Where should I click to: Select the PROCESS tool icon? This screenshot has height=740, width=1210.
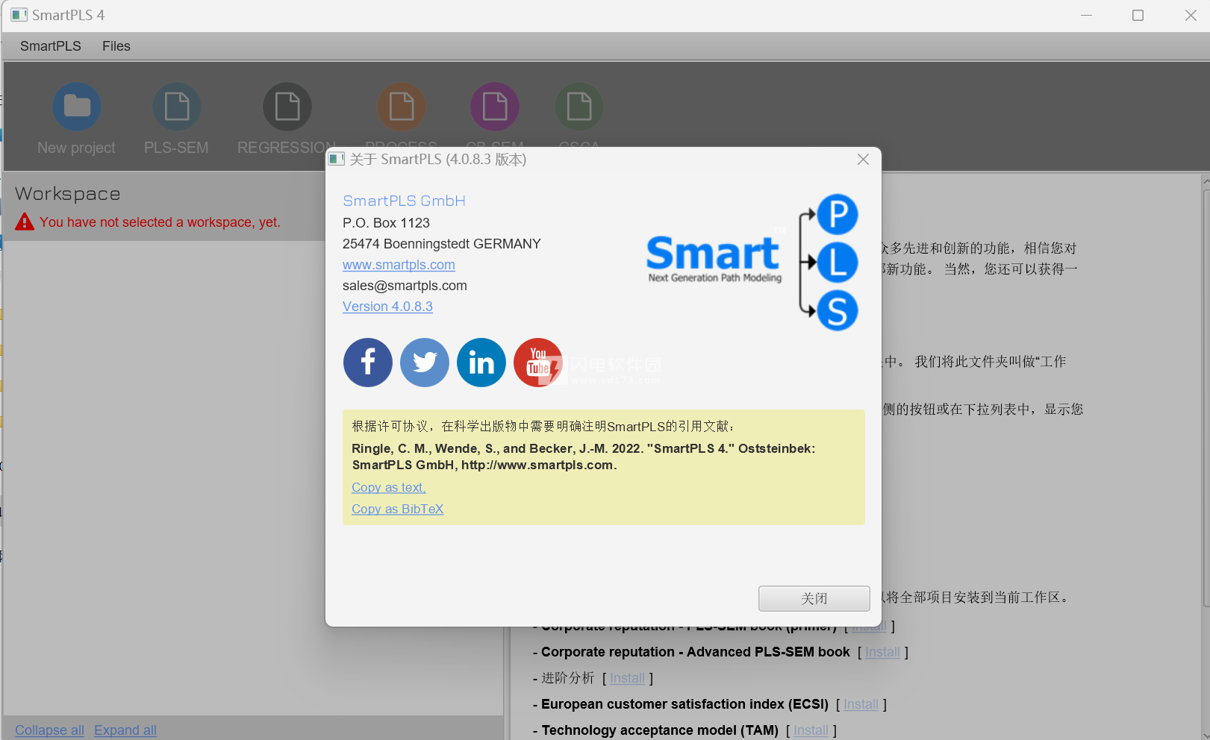coord(402,107)
